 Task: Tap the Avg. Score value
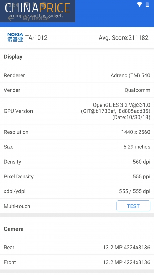tap(124, 38)
